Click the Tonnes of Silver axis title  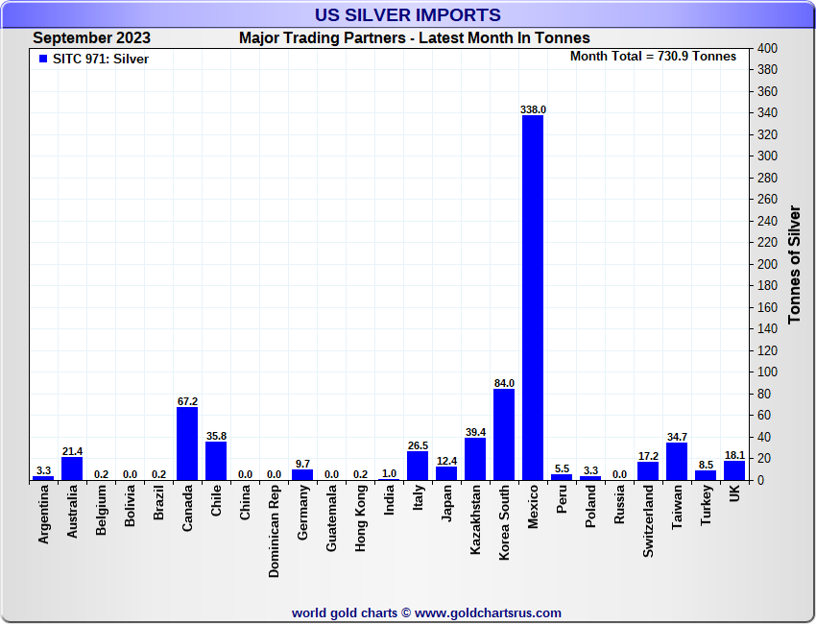795,264
